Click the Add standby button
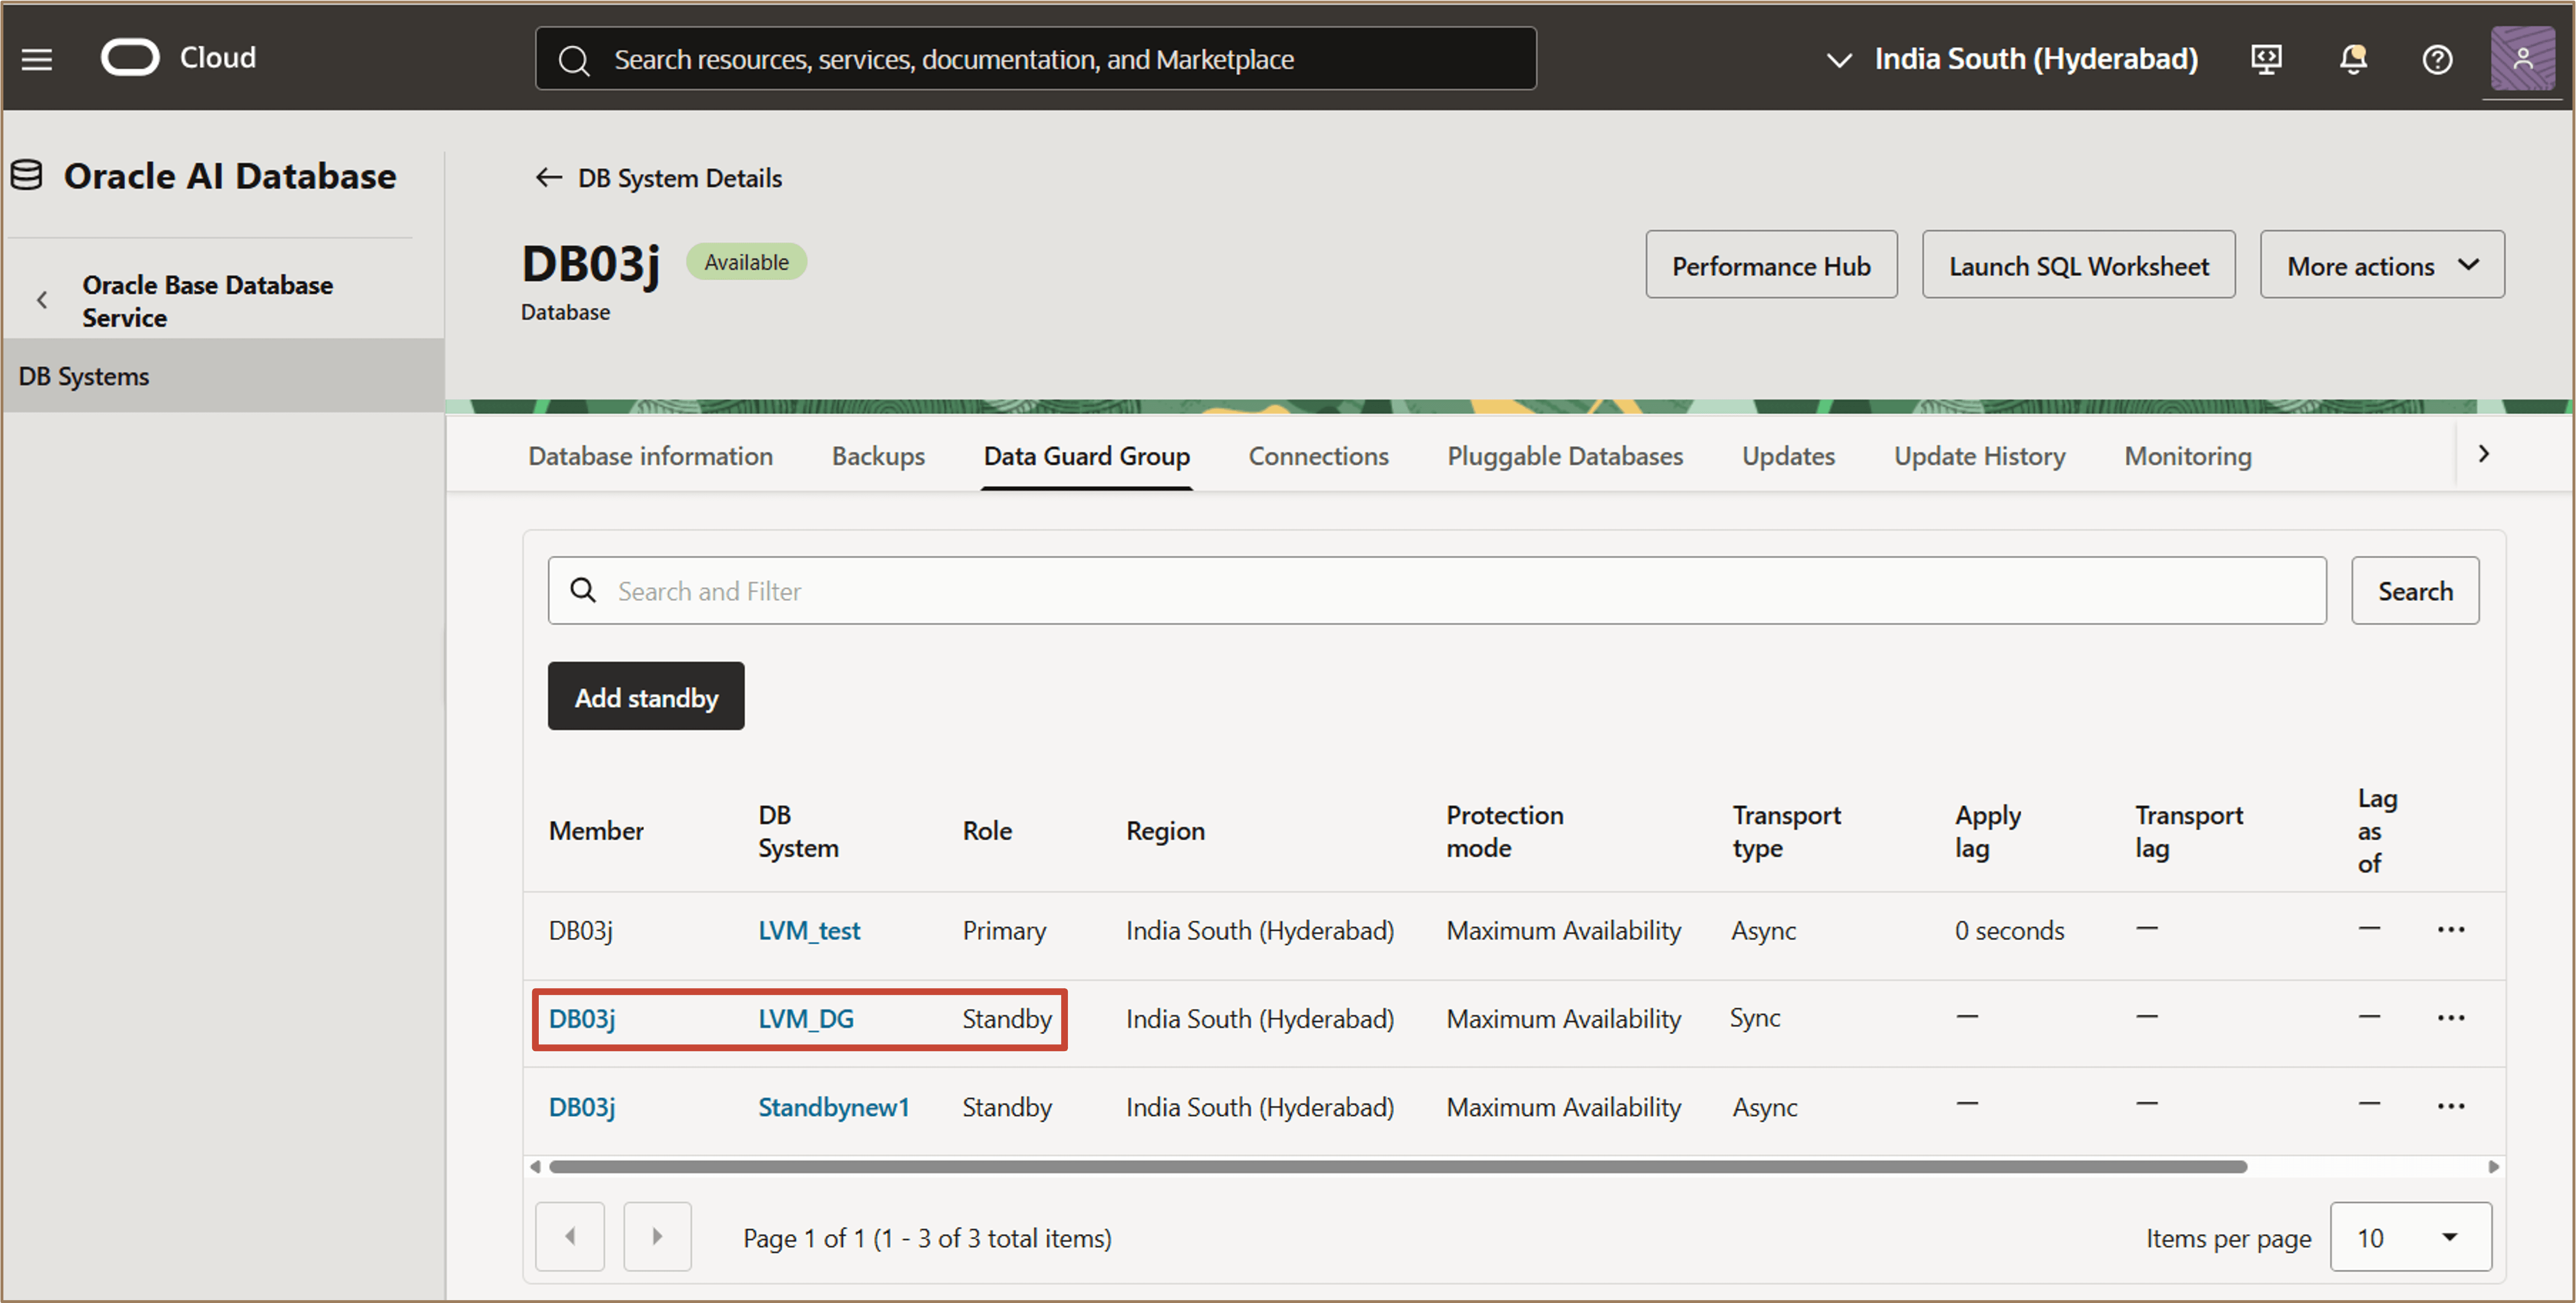The height and width of the screenshot is (1303, 2576). point(645,697)
